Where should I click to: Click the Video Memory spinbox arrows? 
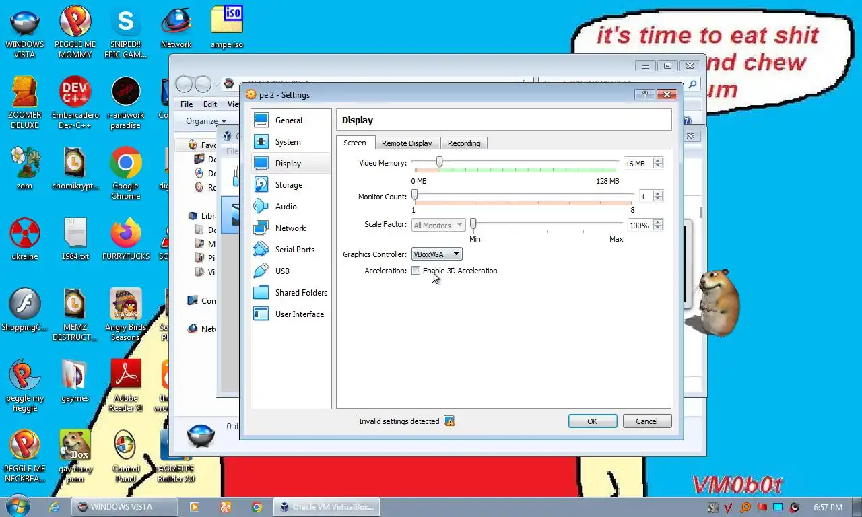coord(658,164)
